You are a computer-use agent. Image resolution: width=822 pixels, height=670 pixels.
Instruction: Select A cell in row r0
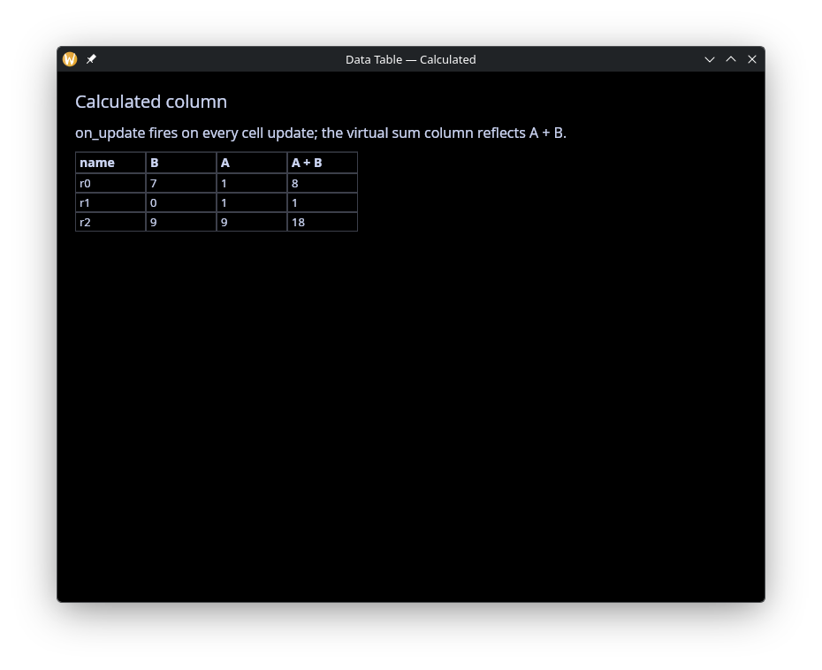tap(252, 183)
